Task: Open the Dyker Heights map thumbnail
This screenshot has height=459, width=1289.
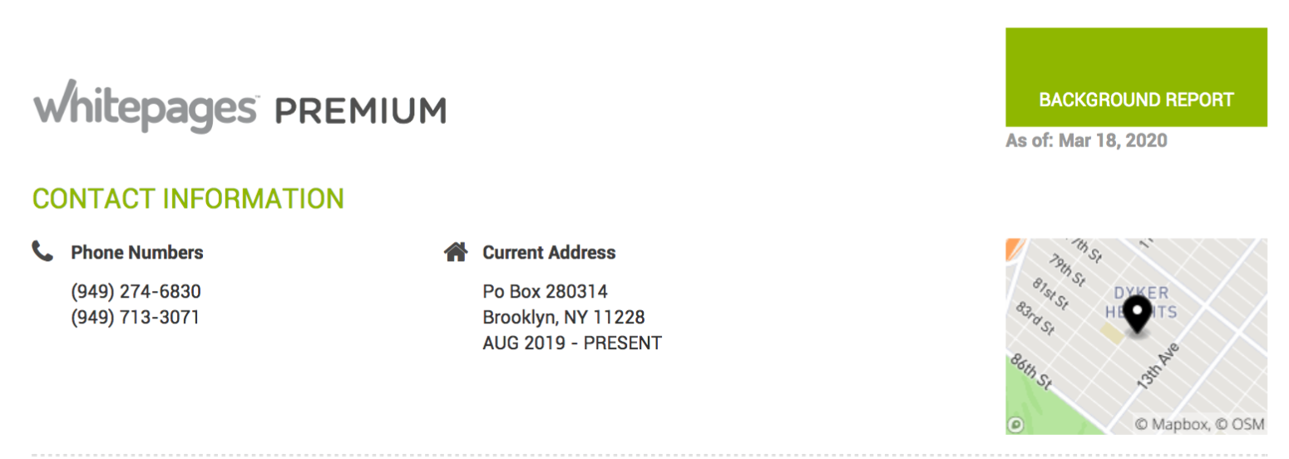Action: click(x=1136, y=336)
